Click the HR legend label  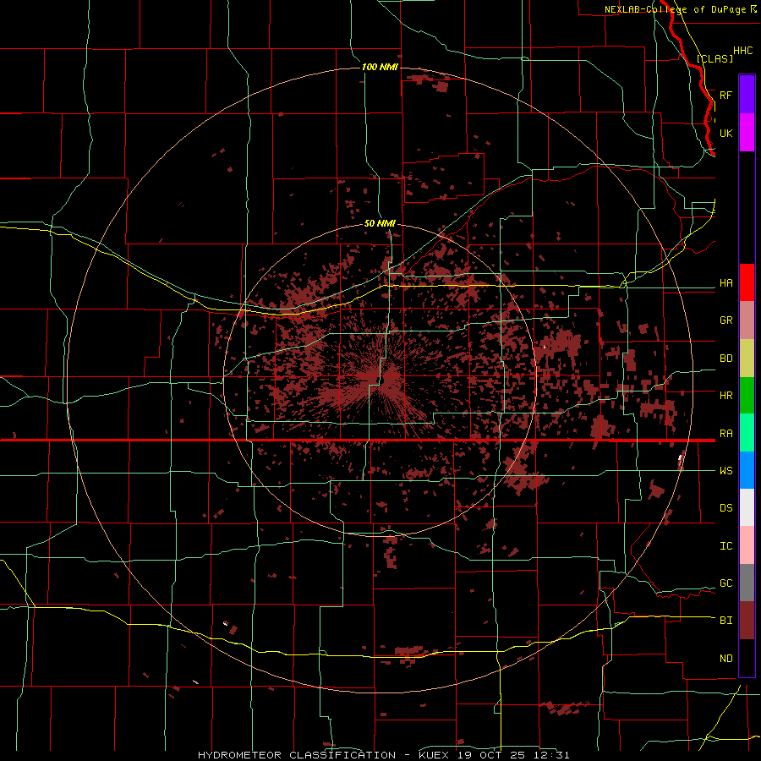(725, 396)
